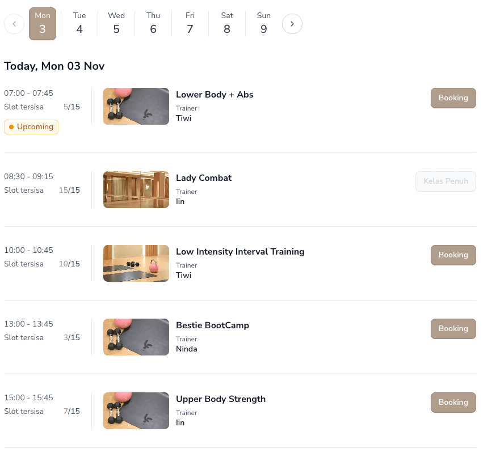
Task: Open Low Intensity Interval Training image
Action: (x=136, y=264)
